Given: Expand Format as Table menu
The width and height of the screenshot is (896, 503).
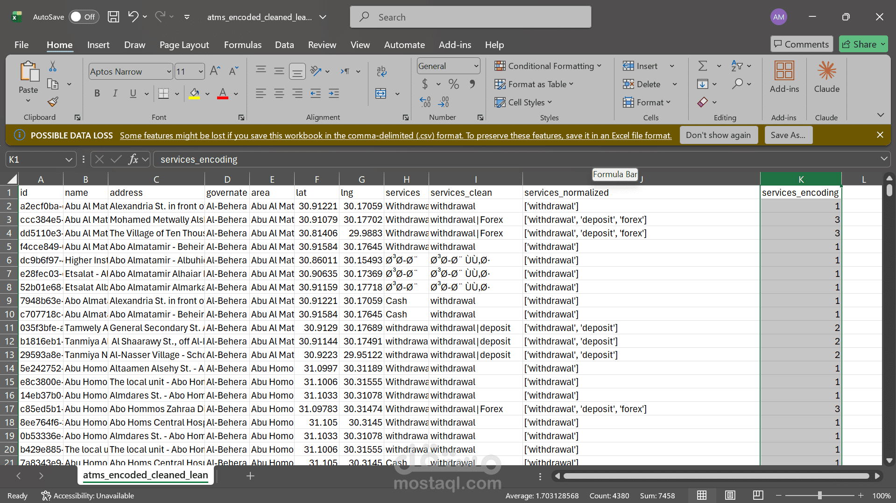Looking at the screenshot, I should [x=534, y=84].
